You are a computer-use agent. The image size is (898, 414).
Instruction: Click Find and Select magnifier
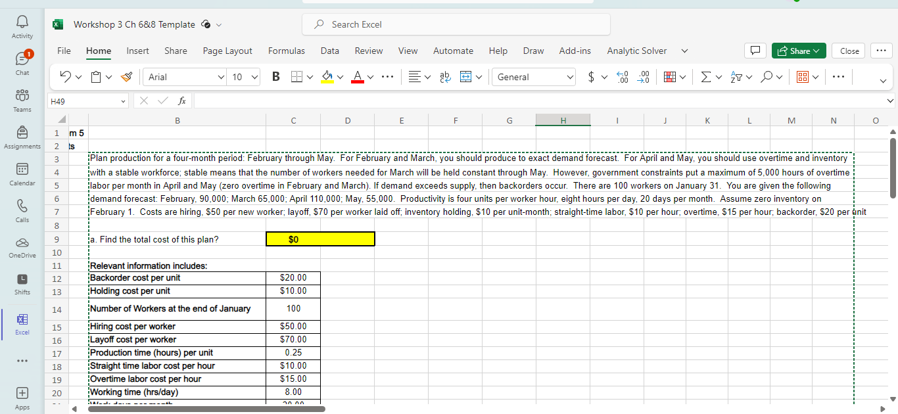coord(765,77)
